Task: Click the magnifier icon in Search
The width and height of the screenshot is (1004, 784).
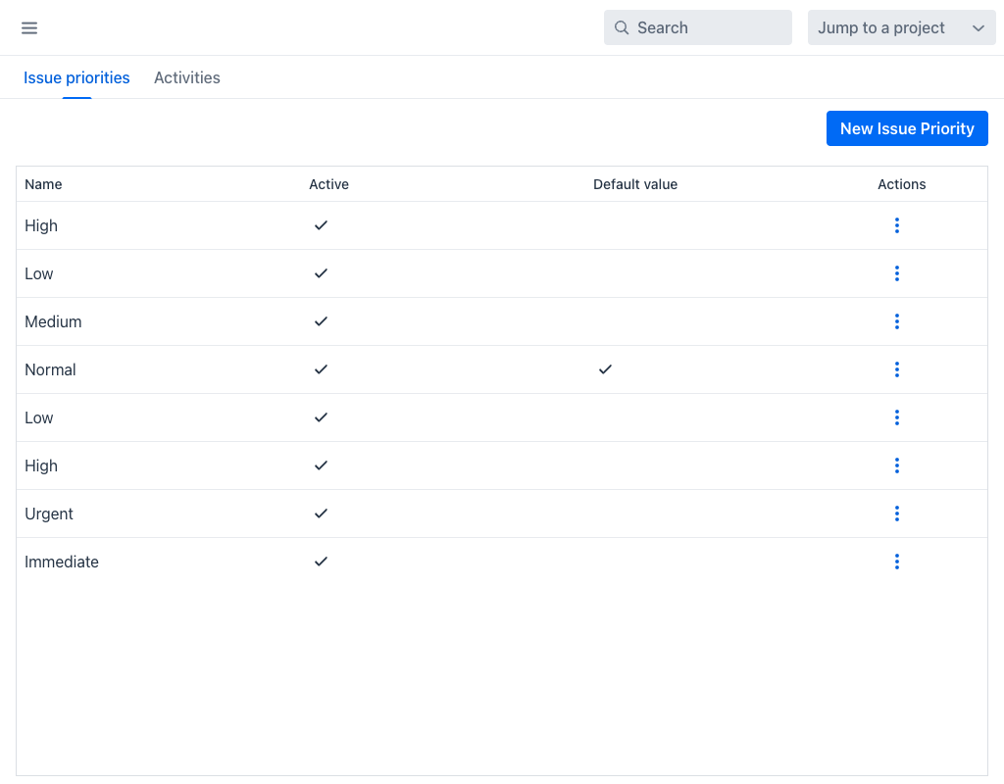Action: [x=621, y=27]
